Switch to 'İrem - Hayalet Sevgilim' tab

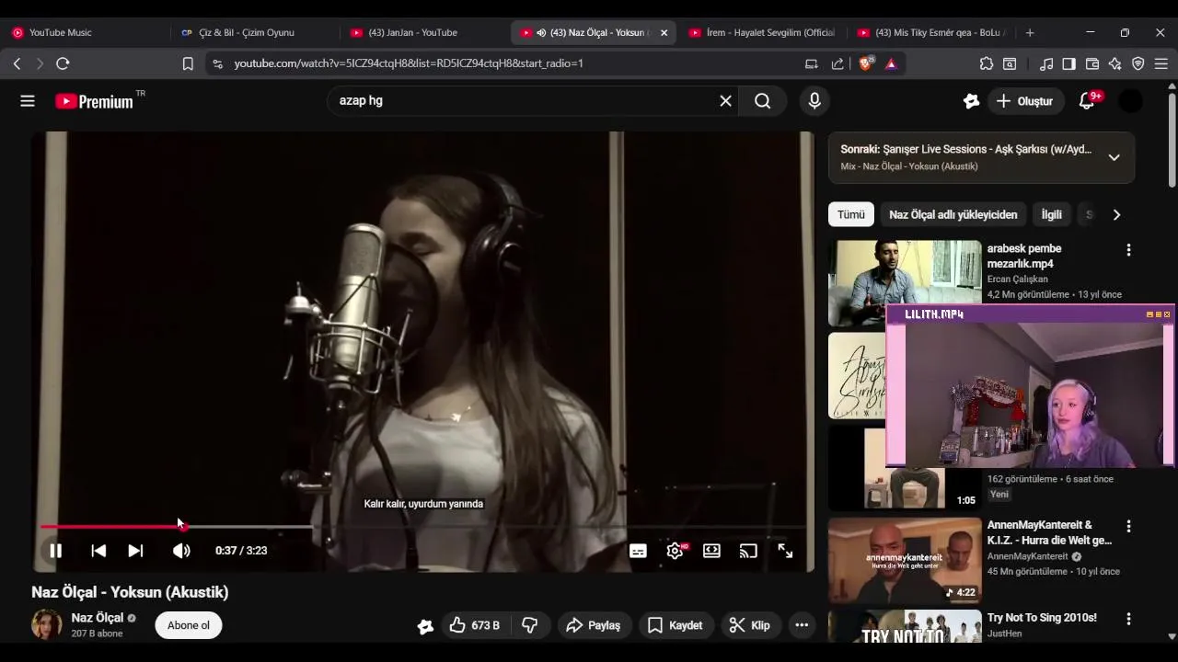pyautogui.click(x=763, y=32)
